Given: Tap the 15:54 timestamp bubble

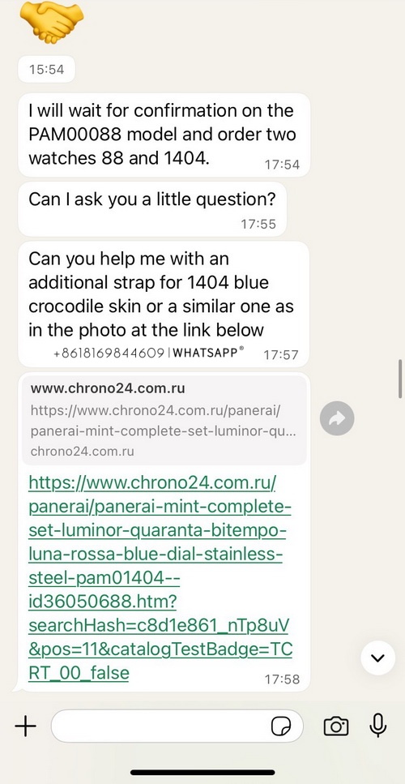Looking at the screenshot, I should click(46, 69).
